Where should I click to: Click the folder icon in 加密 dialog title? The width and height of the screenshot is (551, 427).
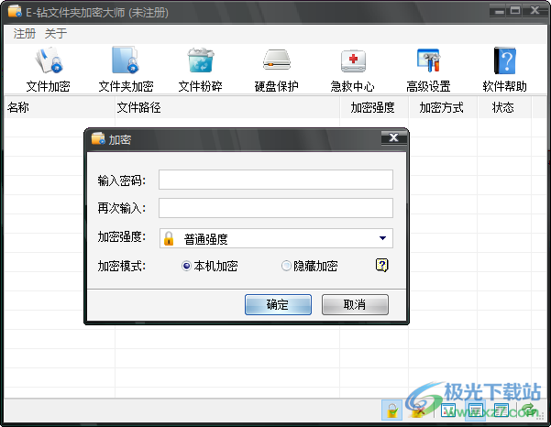coord(98,138)
